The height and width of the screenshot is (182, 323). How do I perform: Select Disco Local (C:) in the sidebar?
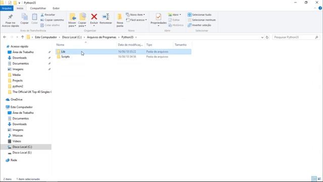22,147
